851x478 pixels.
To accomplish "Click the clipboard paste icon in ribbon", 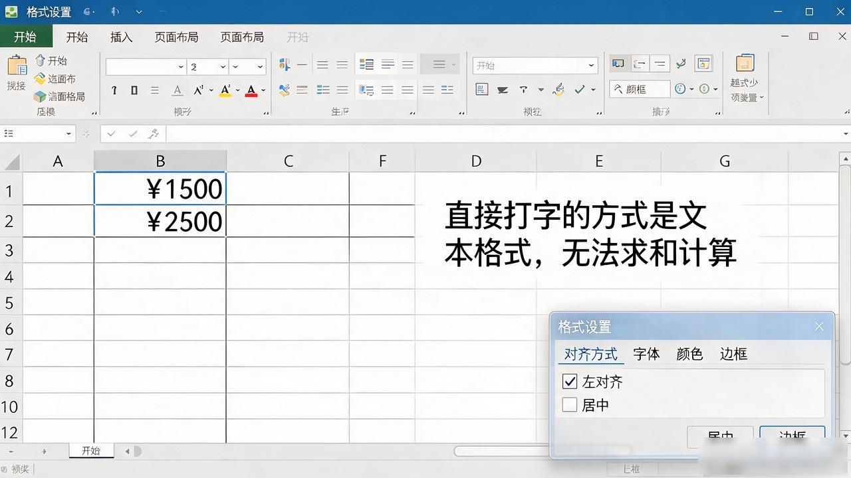I will (17, 66).
